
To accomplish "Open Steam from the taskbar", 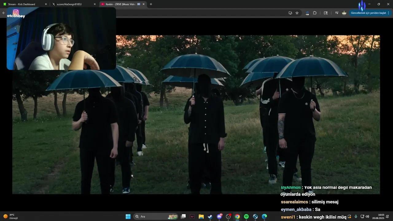I will [210, 216].
